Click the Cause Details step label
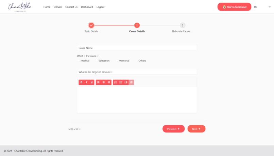 click(x=137, y=32)
